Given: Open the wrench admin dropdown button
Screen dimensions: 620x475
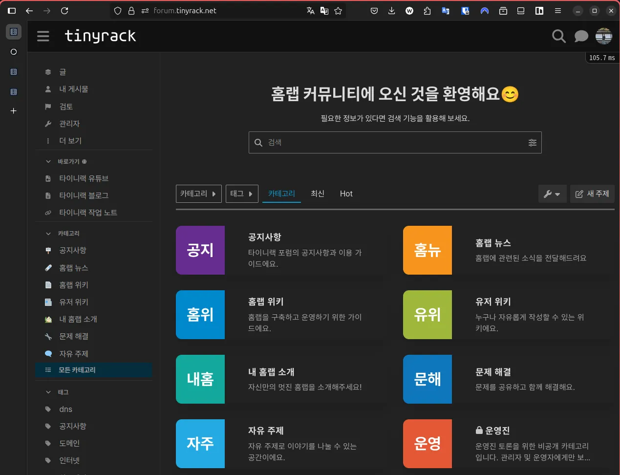Looking at the screenshot, I should tap(552, 194).
